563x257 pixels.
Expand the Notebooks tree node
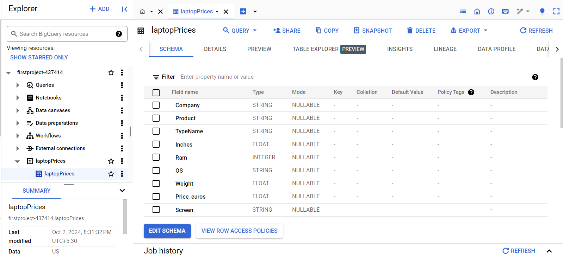tap(18, 98)
